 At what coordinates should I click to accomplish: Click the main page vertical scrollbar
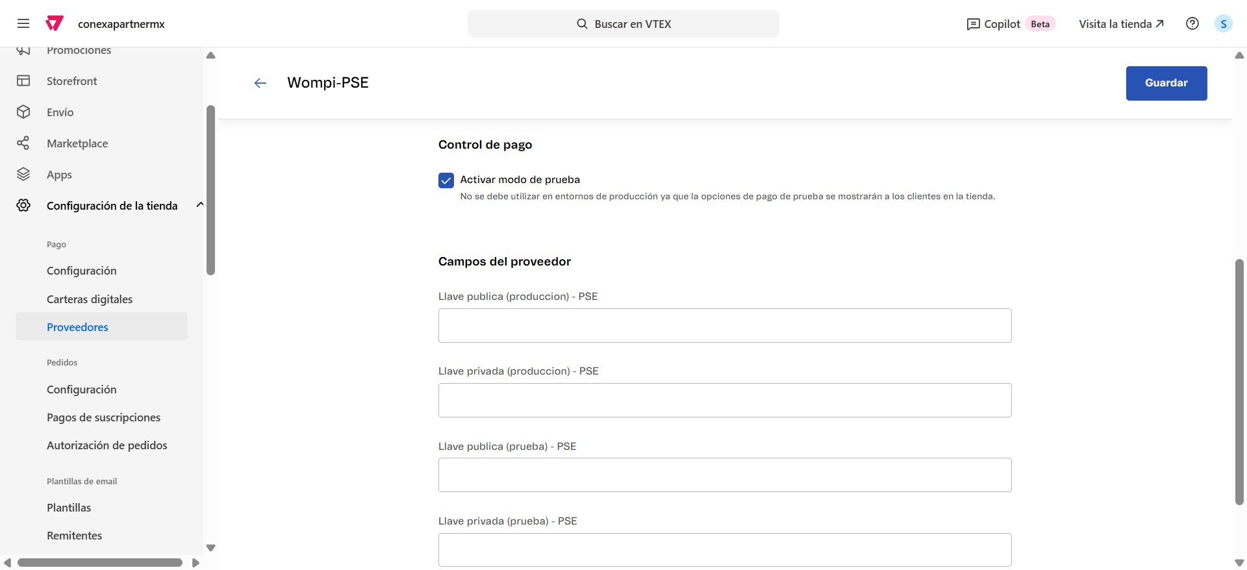[x=1239, y=382]
